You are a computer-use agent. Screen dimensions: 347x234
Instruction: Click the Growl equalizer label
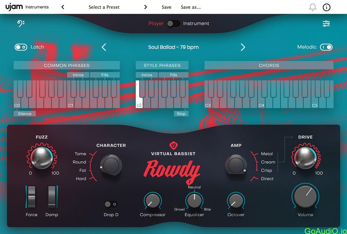pyautogui.click(x=179, y=209)
